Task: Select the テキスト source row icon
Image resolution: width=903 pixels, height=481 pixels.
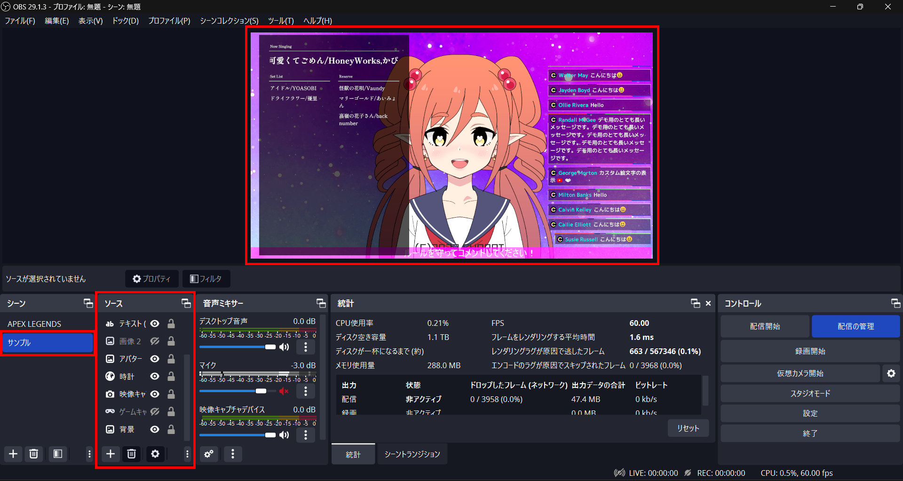Action: pos(110,323)
